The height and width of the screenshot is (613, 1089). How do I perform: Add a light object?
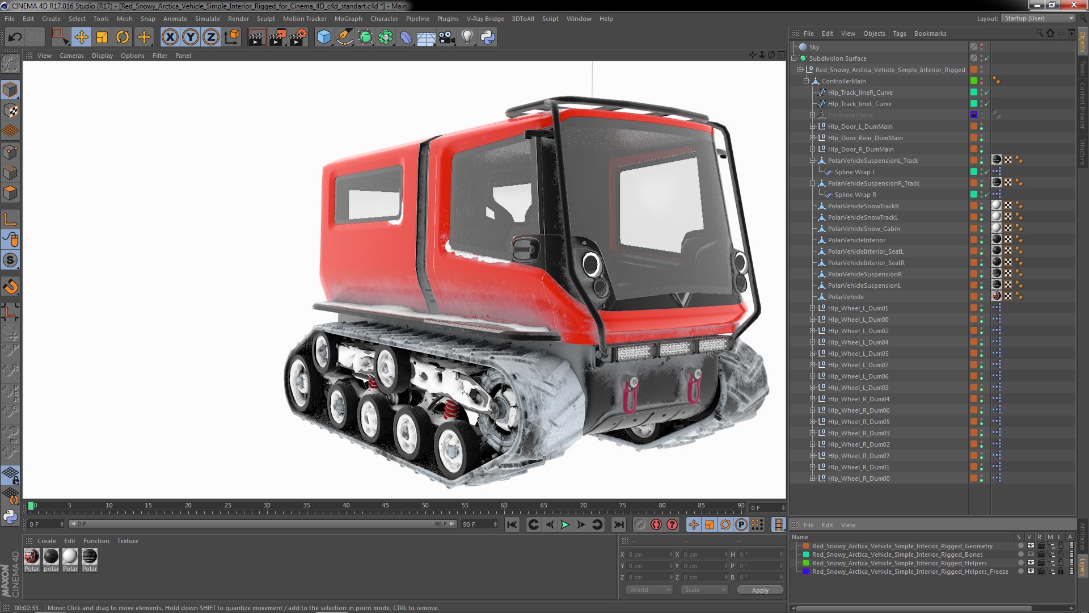click(x=467, y=37)
